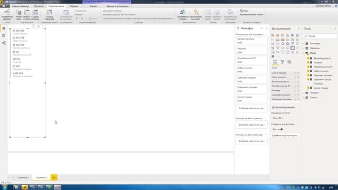Image resolution: width=338 pixels, height=190 pixels.
Task: Click the filter icon above the card visual
Action: [33, 26]
